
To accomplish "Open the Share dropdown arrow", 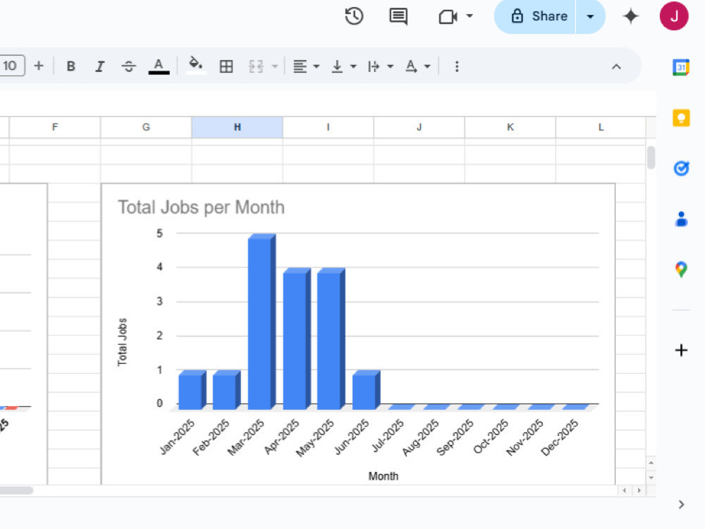I will (590, 17).
